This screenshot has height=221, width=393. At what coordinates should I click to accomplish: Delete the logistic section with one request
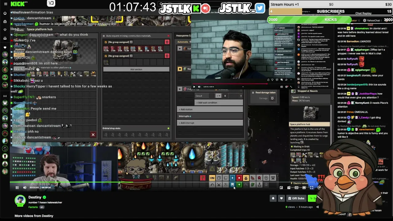[167, 56]
